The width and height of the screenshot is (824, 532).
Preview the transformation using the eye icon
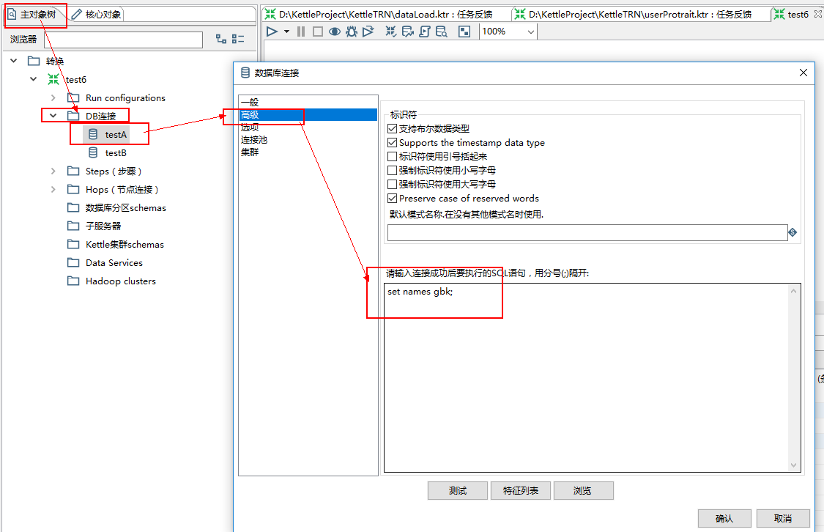[x=334, y=32]
